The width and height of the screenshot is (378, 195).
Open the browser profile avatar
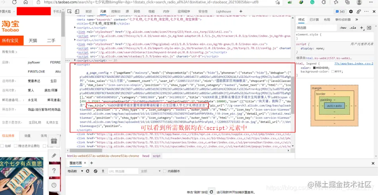pos(359,2)
